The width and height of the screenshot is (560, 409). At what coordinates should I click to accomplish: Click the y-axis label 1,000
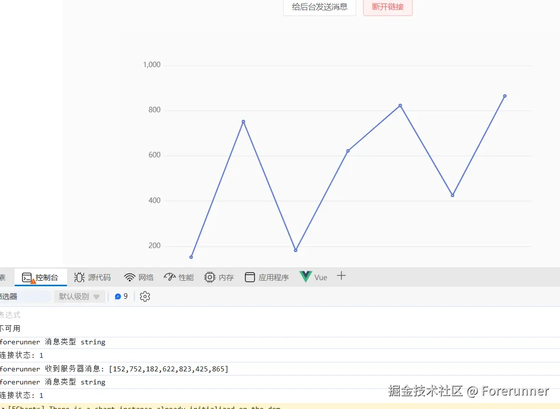tap(152, 65)
